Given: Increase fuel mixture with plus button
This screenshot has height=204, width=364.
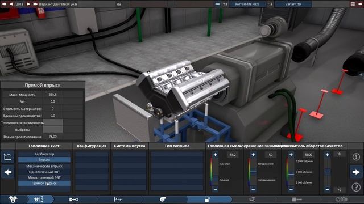Looking at the screenshot, I should click(215, 155).
